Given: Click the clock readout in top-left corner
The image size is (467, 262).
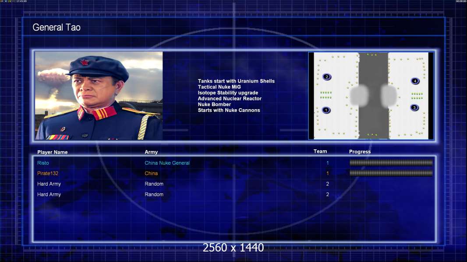Looking at the screenshot, I should point(21,1).
